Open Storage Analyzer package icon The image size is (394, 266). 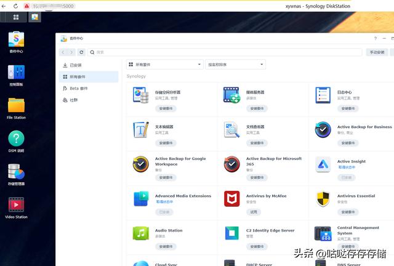141,95
